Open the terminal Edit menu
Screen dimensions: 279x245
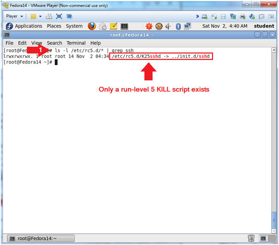[x=22, y=43]
